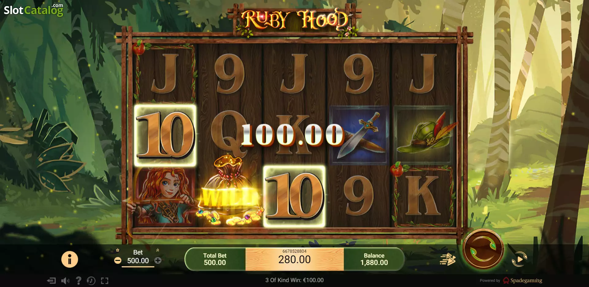Click the small star above bet minus

click(x=117, y=250)
